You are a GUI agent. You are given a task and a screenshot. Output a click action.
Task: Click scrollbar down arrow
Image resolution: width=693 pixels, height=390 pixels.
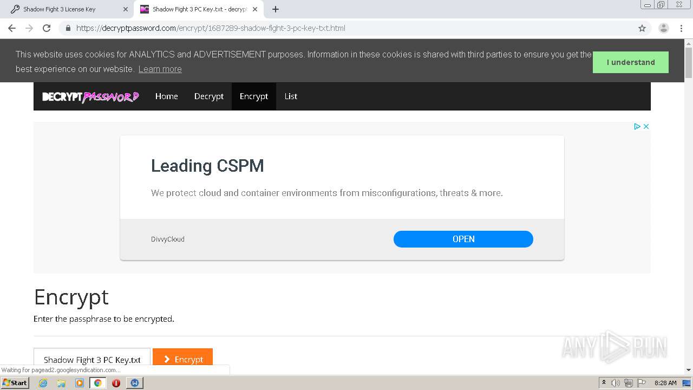pos(689,370)
